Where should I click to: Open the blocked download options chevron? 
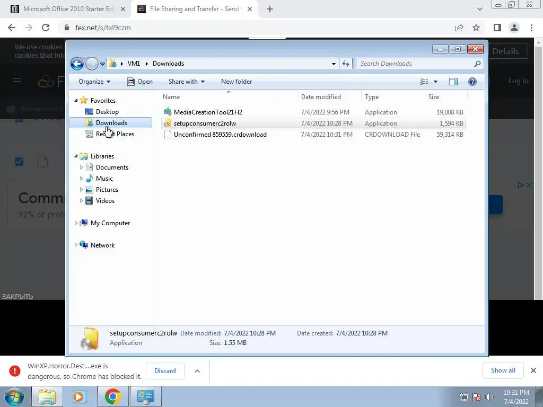[197, 371]
